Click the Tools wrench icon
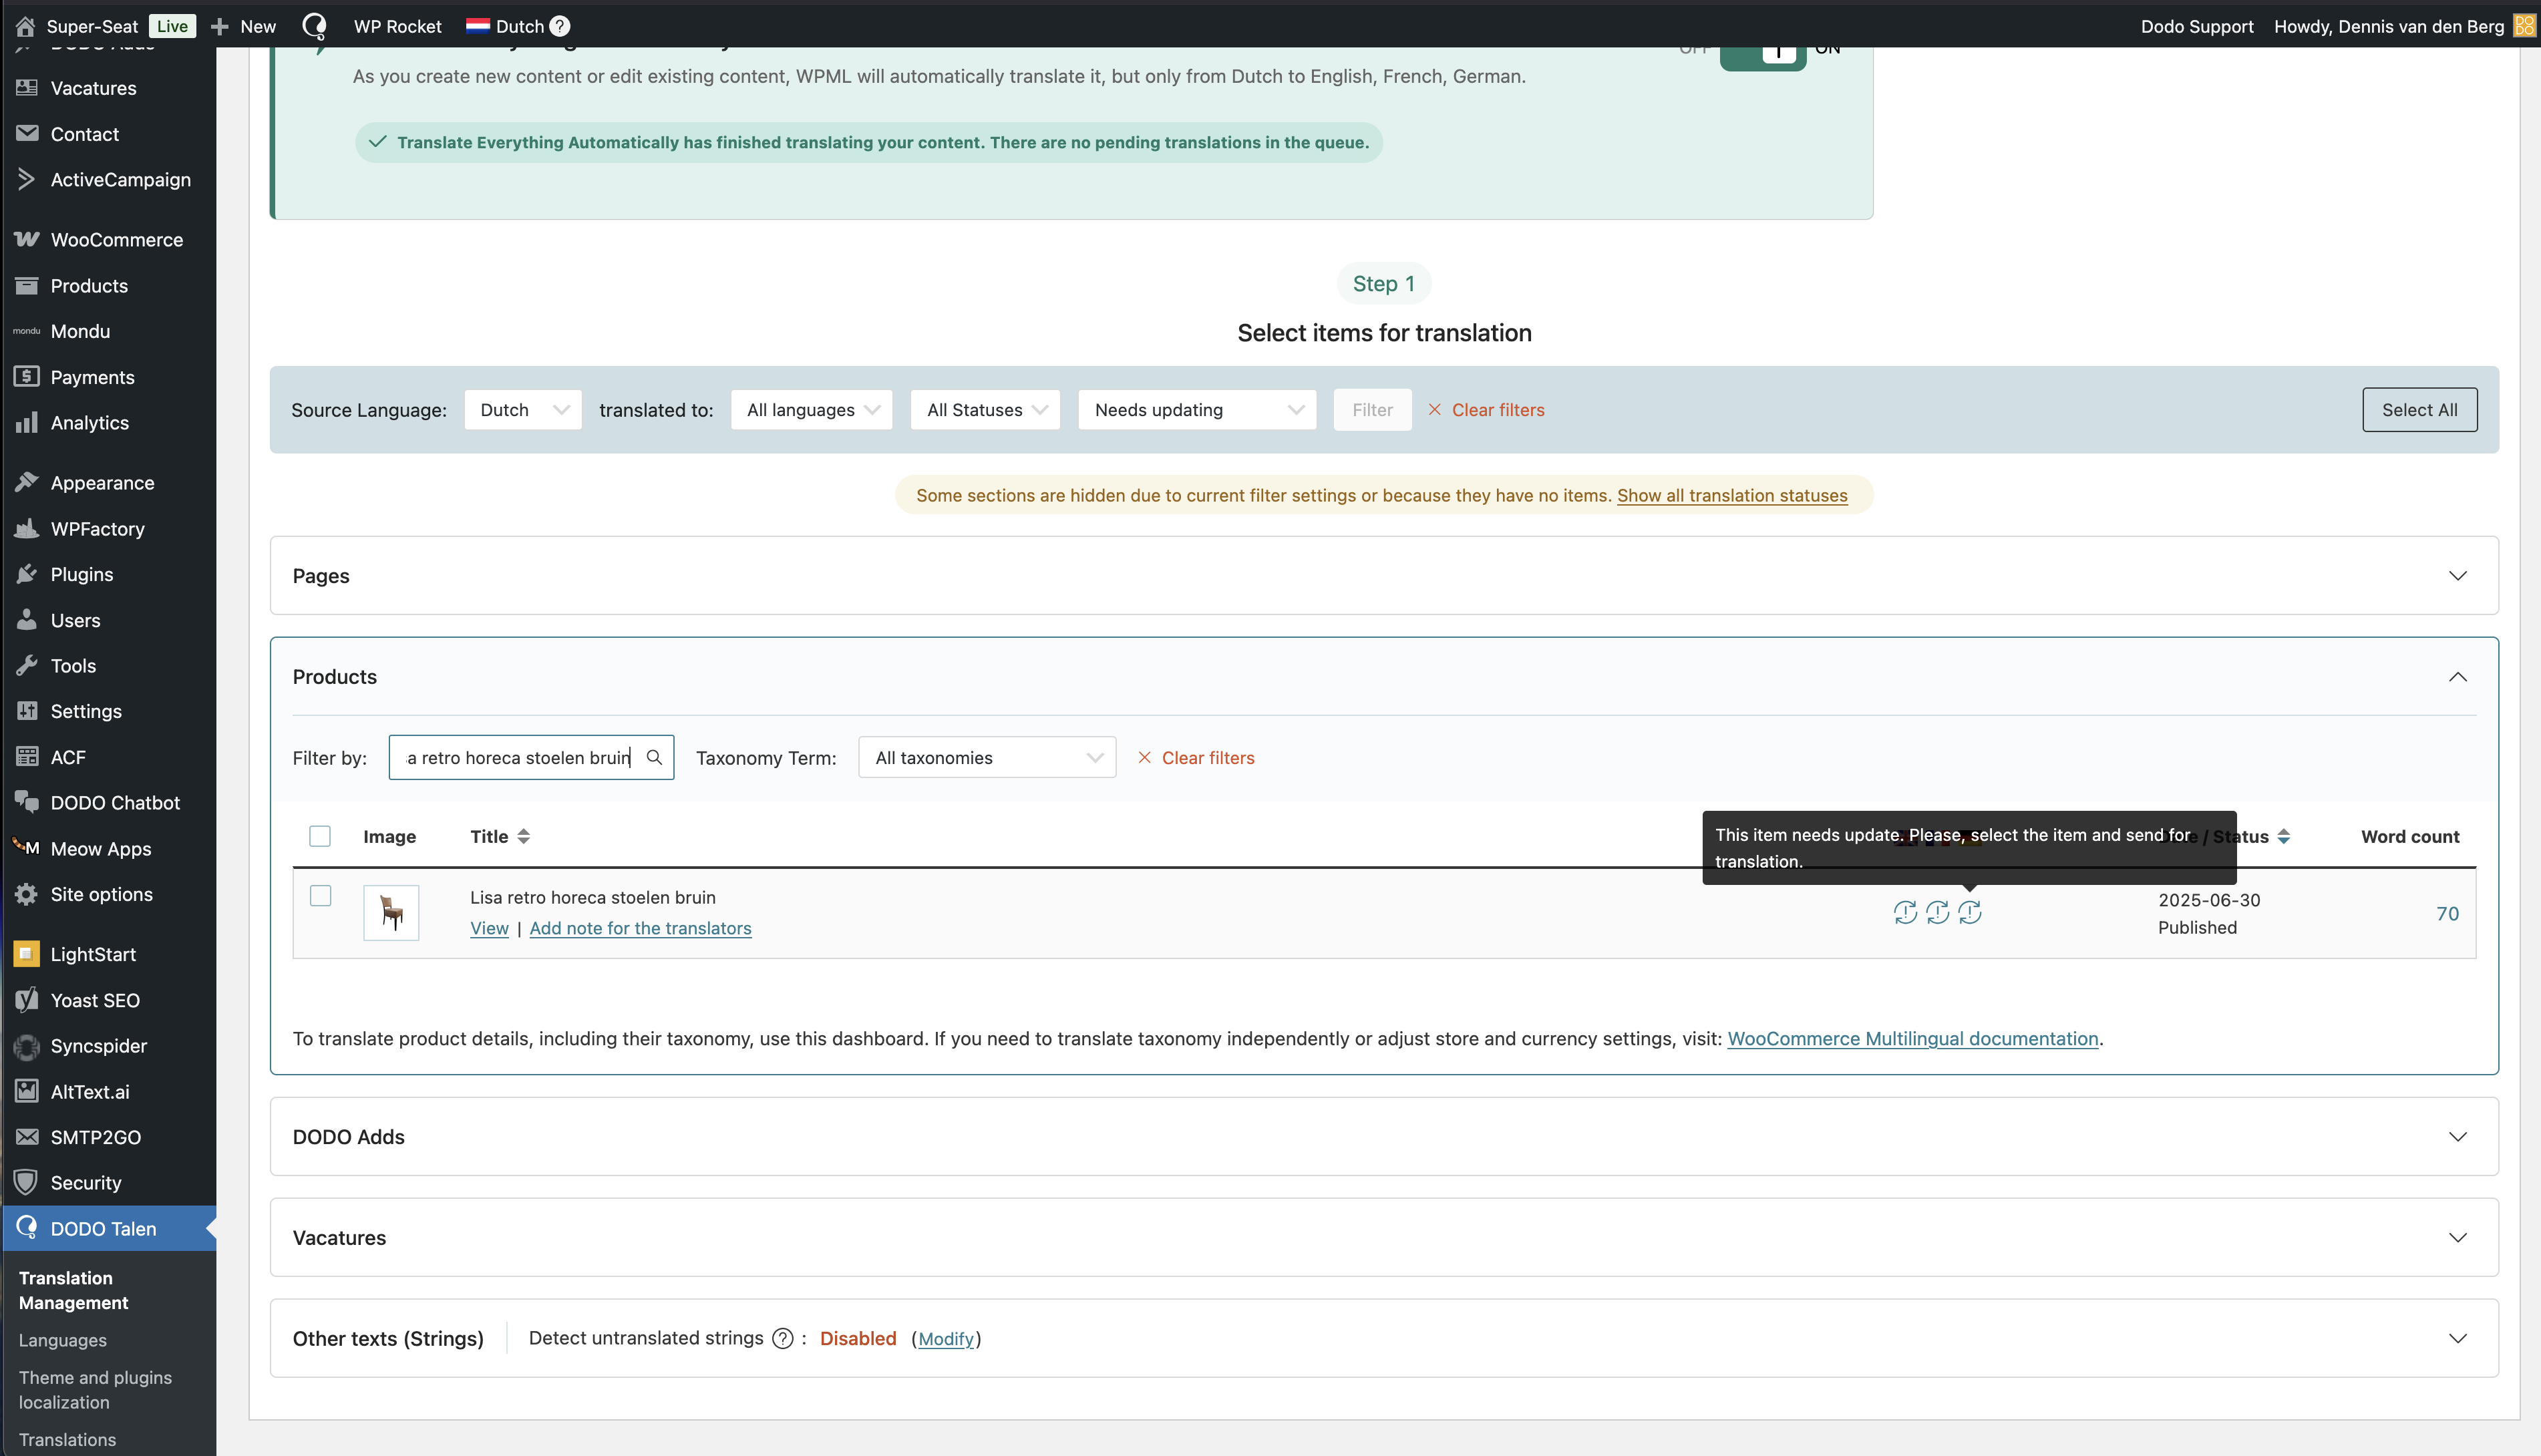2541x1456 pixels. (x=27, y=665)
